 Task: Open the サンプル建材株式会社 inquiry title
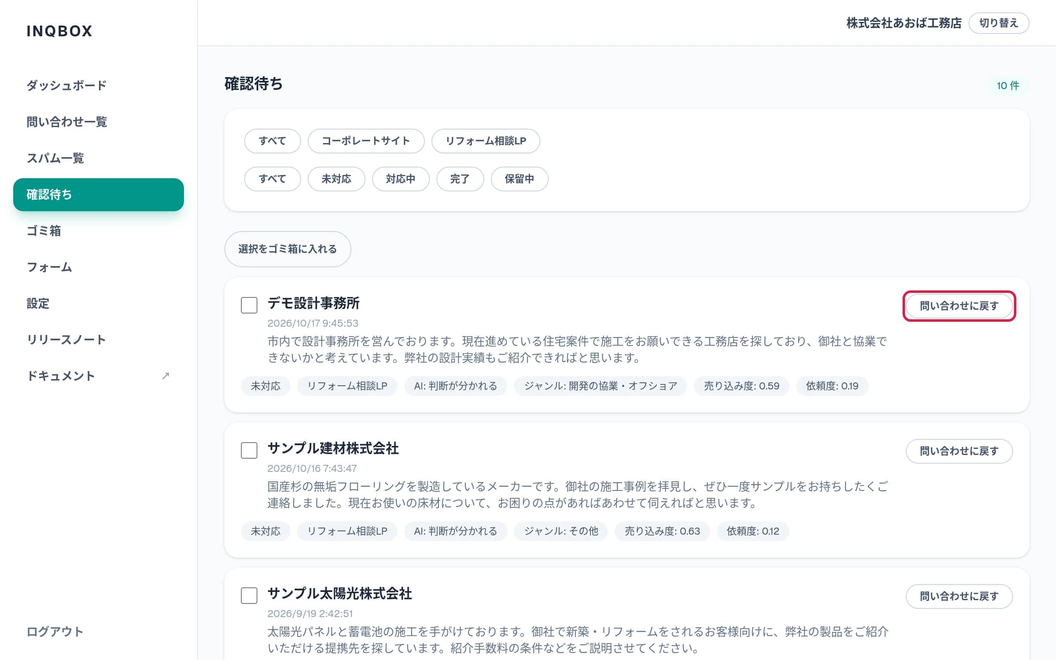coord(333,448)
